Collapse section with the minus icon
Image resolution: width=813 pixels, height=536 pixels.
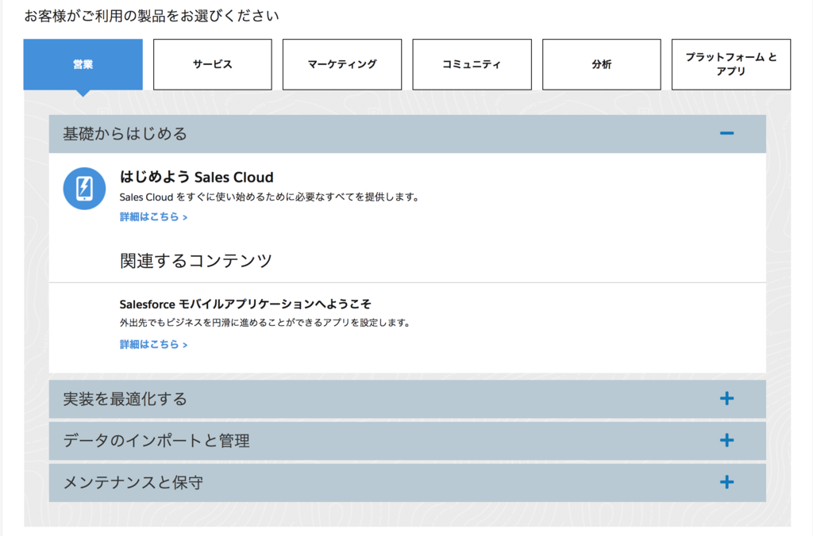[x=726, y=134]
